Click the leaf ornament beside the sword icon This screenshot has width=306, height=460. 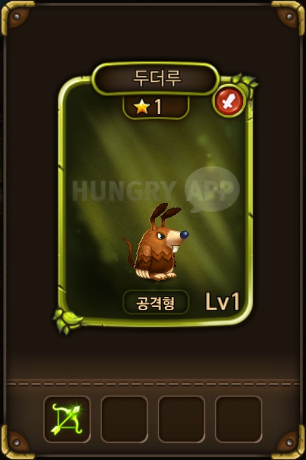246,83
